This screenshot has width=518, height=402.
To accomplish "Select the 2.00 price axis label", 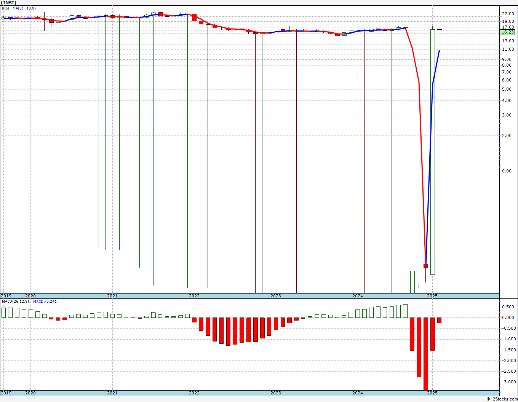I will pos(507,136).
